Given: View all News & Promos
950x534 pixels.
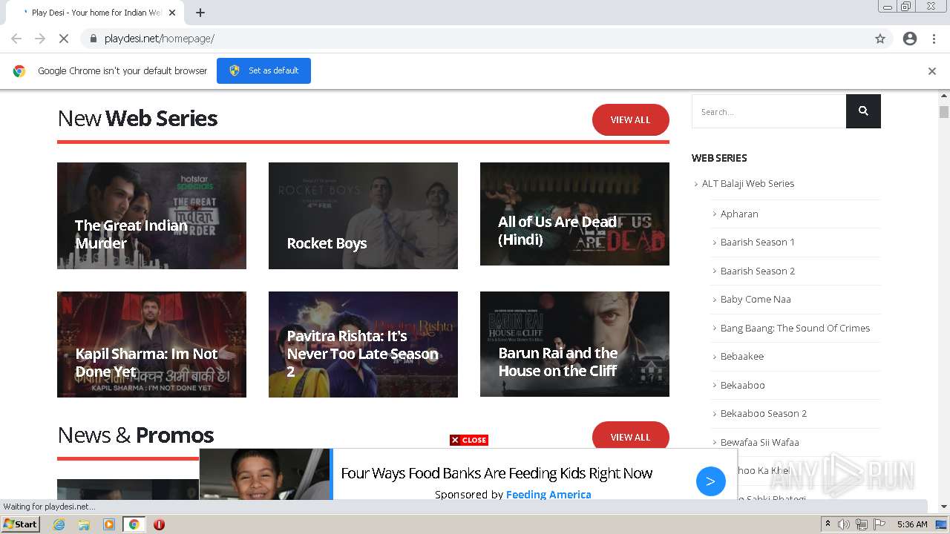Looking at the screenshot, I should click(630, 437).
